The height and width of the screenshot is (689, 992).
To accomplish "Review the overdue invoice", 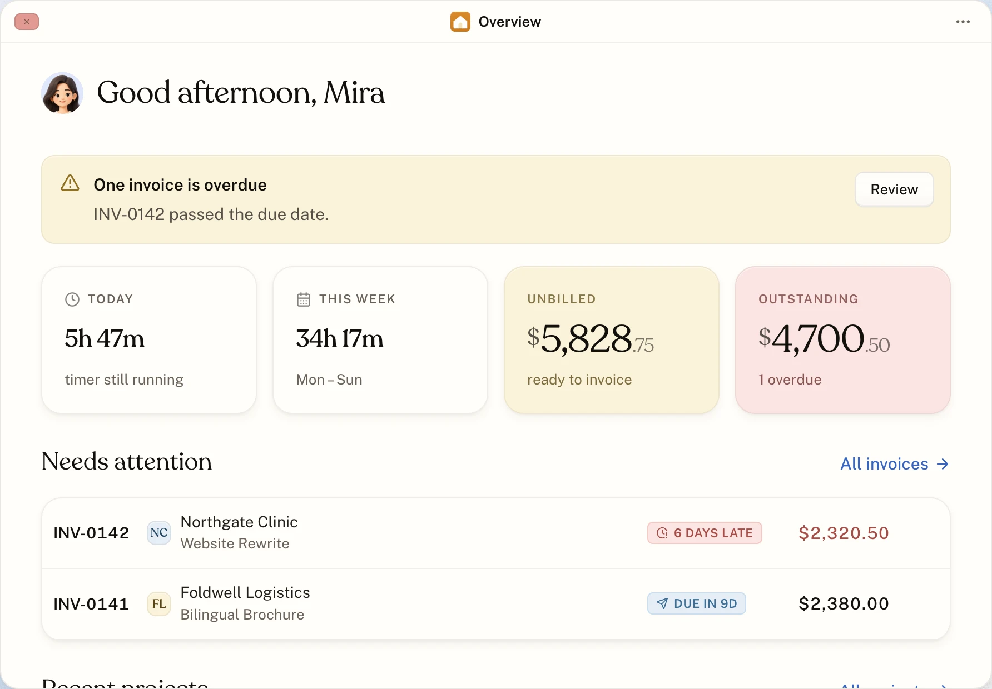I will coord(894,189).
